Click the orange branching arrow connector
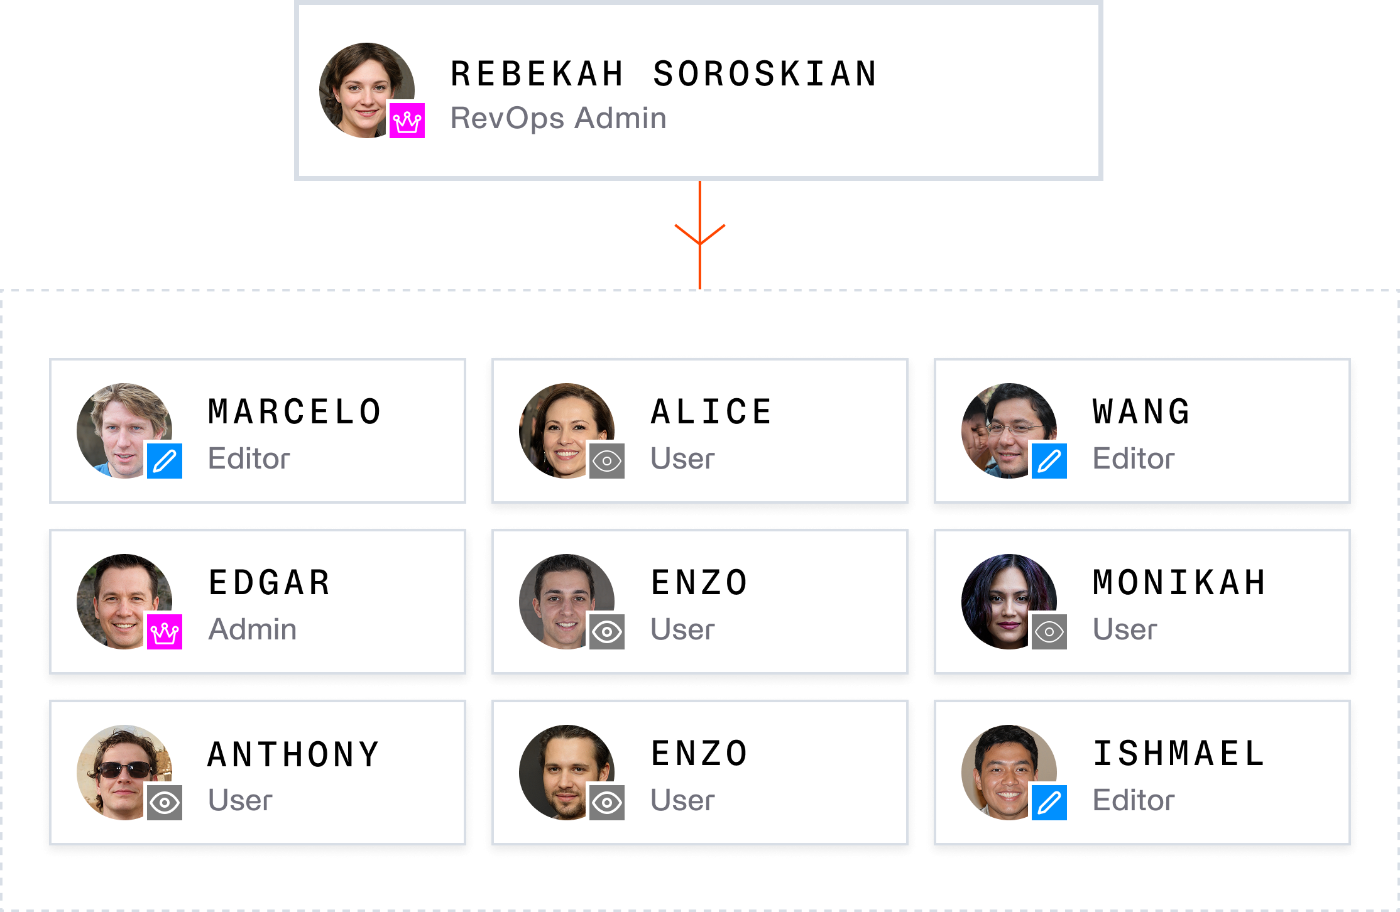Viewport: 1400px width, 912px height. coord(700,235)
